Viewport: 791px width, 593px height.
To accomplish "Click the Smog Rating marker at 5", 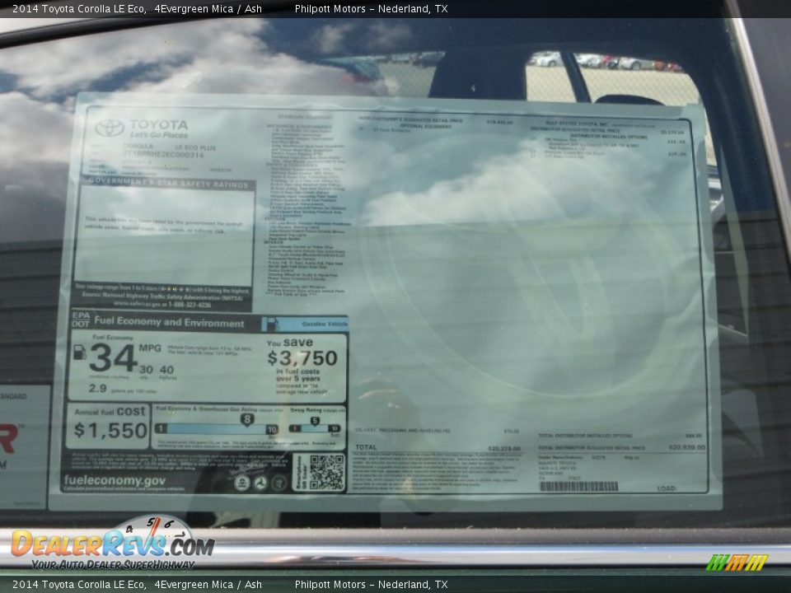I will point(315,419).
